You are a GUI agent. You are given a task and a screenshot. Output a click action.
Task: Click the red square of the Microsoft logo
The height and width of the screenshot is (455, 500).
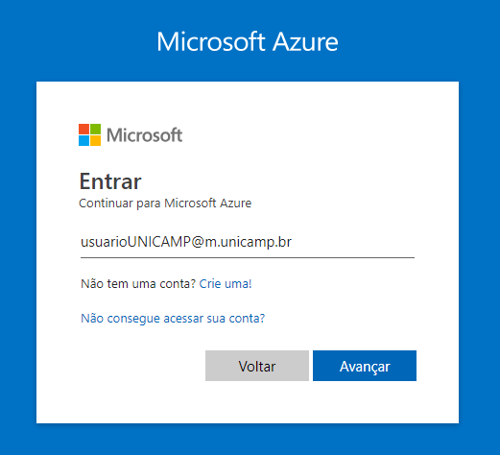[83, 129]
